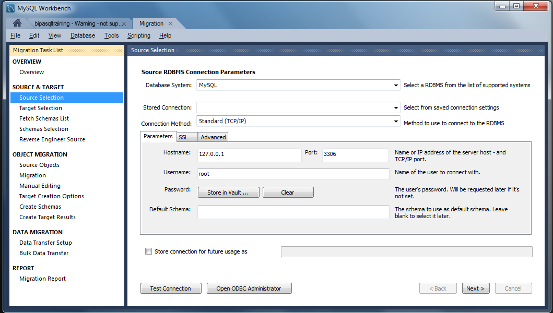Focus the Default Schema text field

[293, 212]
